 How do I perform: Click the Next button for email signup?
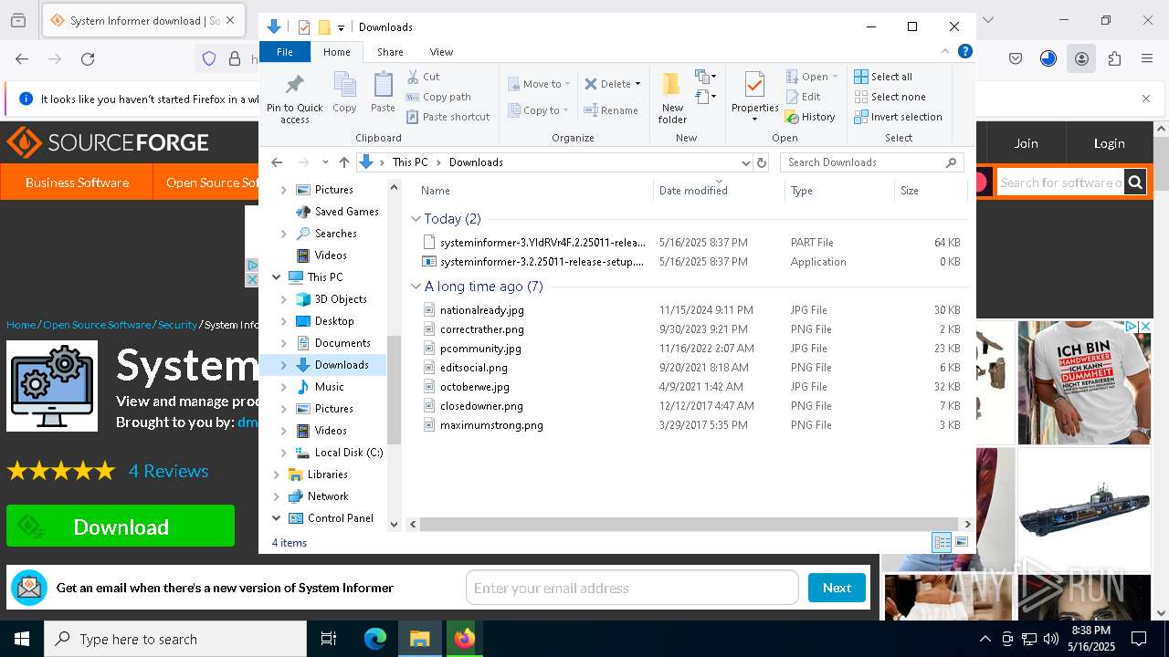tap(837, 588)
